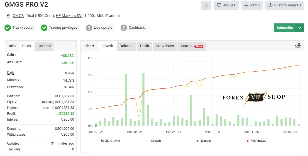Click the Track record green checkmark icon
The image size is (308, 156).
click(8, 28)
